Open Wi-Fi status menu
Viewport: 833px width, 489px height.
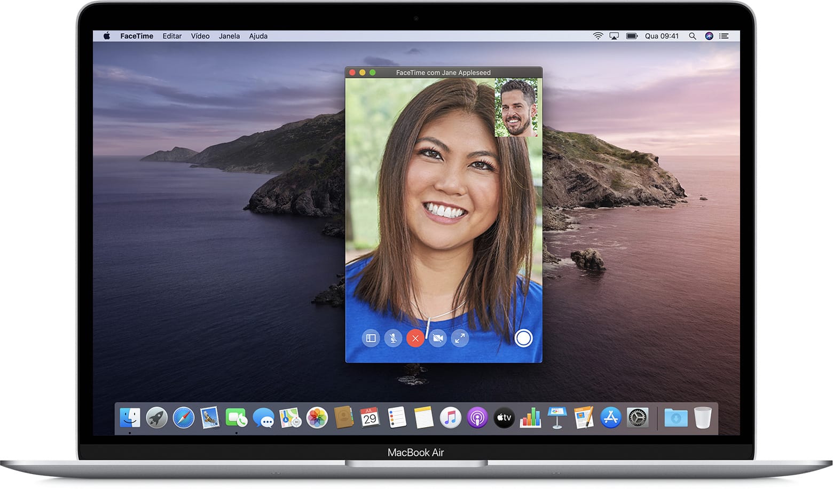pyautogui.click(x=598, y=36)
